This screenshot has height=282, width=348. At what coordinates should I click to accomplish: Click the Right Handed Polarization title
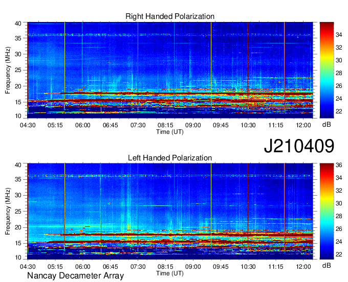(x=170, y=16)
